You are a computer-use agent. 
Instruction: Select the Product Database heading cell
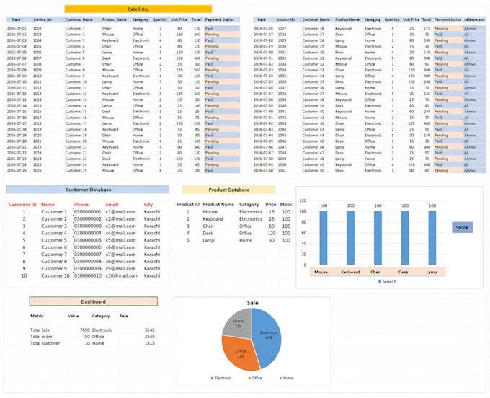coord(228,190)
